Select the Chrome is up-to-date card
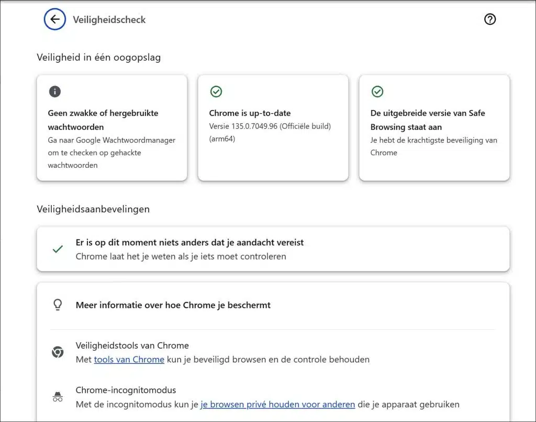Viewport: 536px width, 422px height. pos(273,128)
